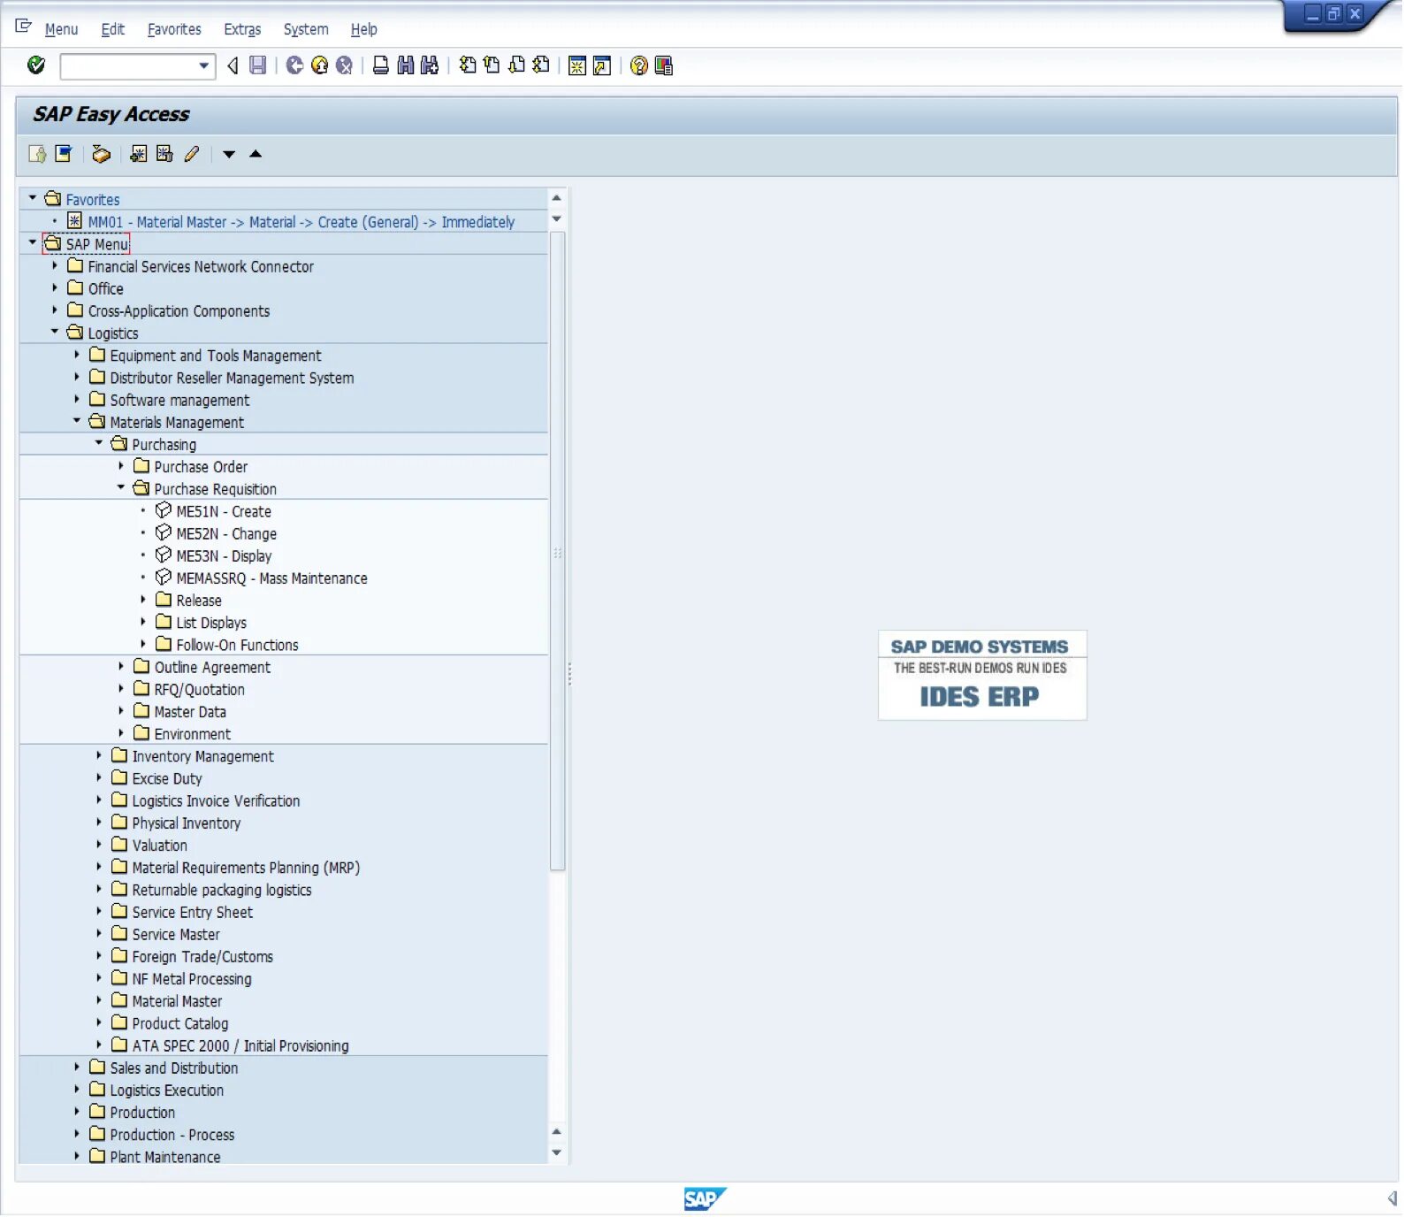
Task: Open Help via yellow question mark icon
Action: pyautogui.click(x=639, y=66)
